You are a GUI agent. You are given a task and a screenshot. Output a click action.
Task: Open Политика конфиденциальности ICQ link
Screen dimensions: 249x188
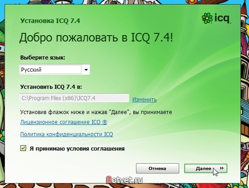coord(67,134)
